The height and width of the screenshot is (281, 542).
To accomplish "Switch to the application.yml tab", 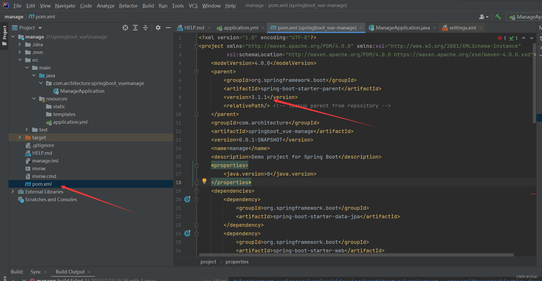I will (241, 28).
